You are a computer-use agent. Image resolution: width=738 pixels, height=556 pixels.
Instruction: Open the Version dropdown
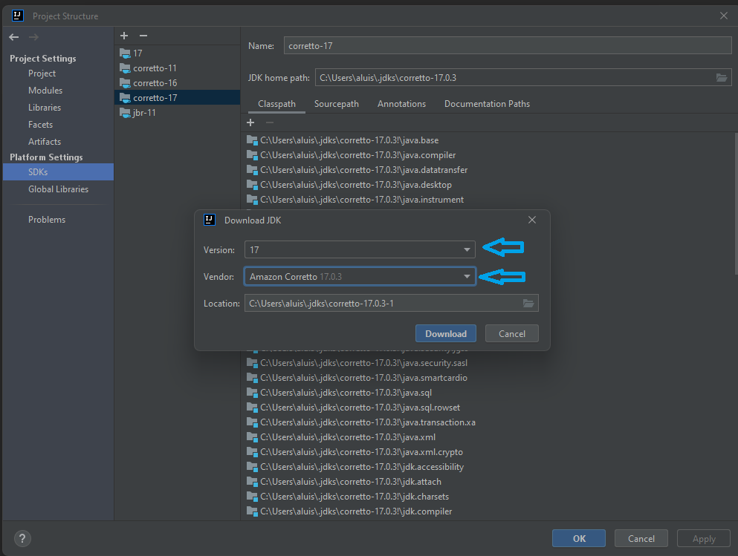coord(360,249)
